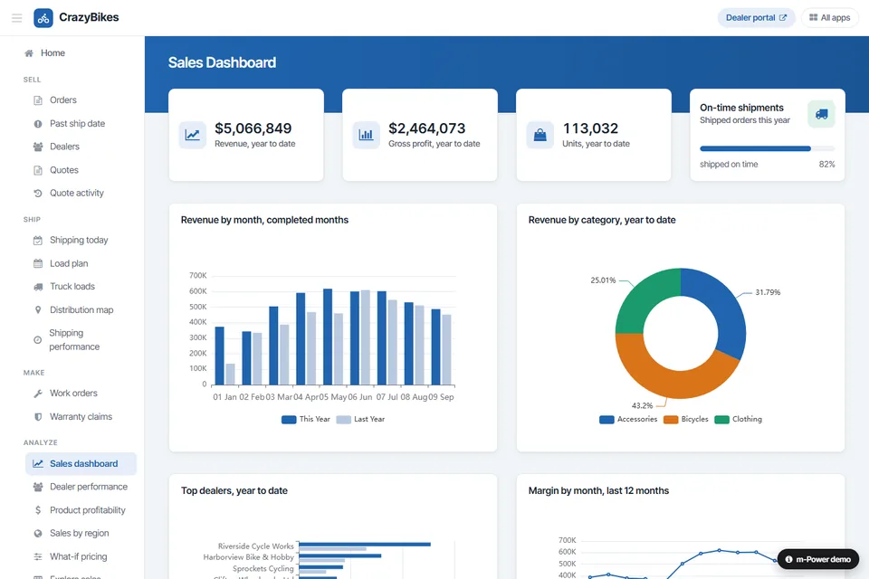This screenshot has height=579, width=869.
Task: Toggle Clothing legend swatch
Action: tap(722, 420)
